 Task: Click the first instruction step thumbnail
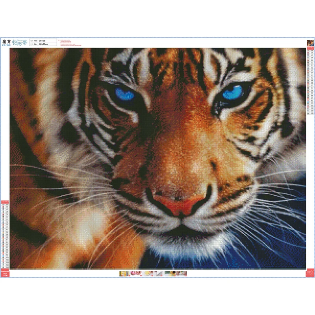(124, 274)
